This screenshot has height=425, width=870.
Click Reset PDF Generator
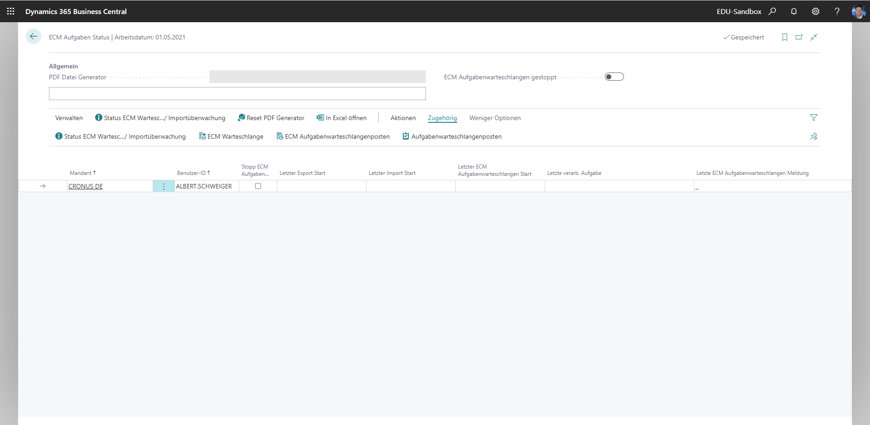coord(271,118)
